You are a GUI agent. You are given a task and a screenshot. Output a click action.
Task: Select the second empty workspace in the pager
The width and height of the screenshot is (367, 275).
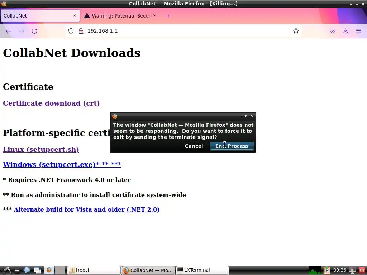tap(60, 270)
